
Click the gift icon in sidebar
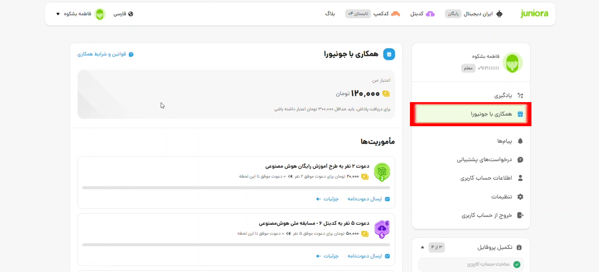(520, 114)
